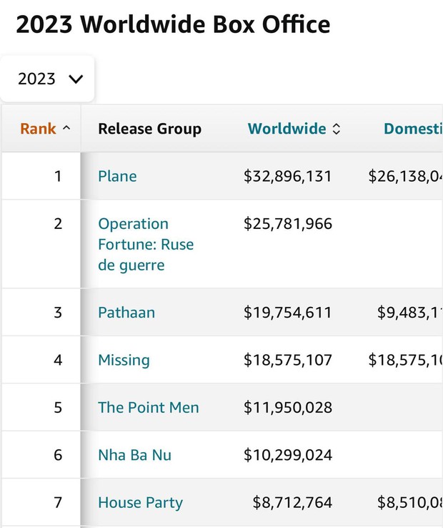This screenshot has height=528, width=443.
Task: Sort by the Rank column header
Action: (38, 129)
